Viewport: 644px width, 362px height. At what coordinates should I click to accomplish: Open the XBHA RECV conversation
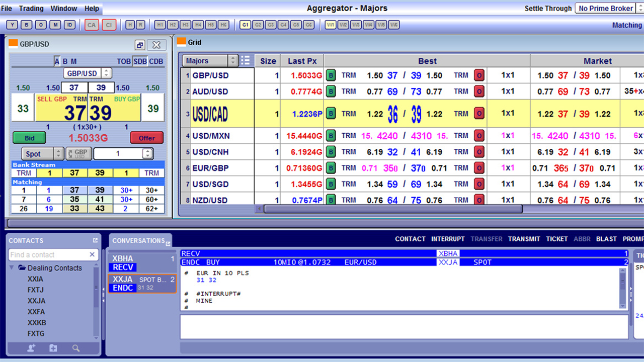click(x=142, y=263)
